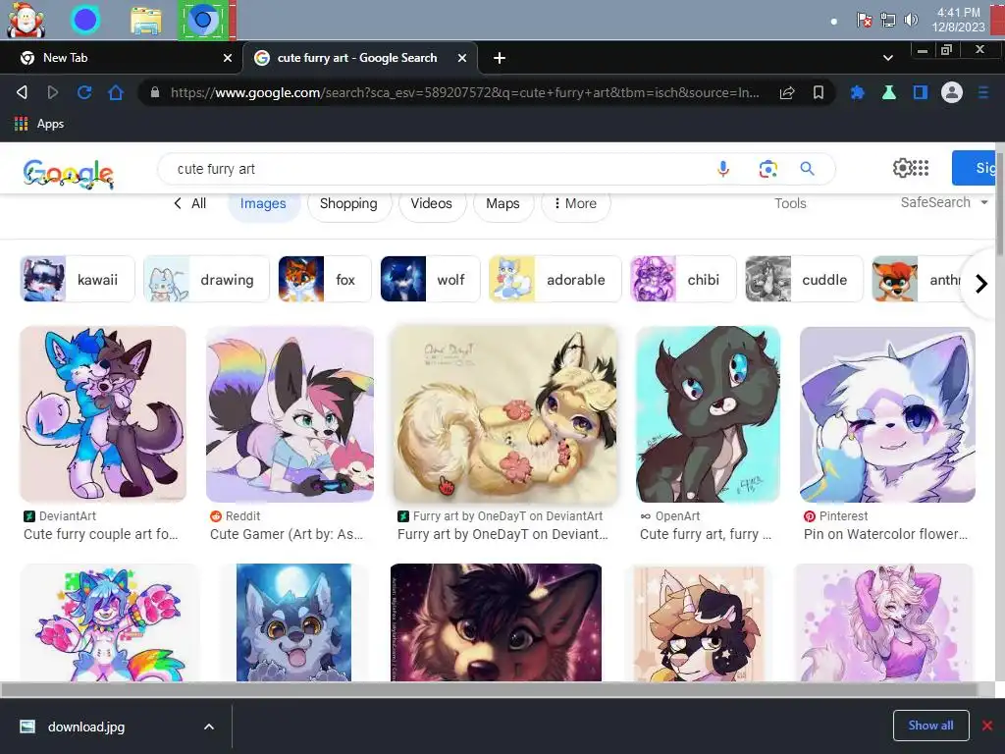Open the DeviantArt furry couple thumbnail
Image resolution: width=1005 pixels, height=754 pixels.
coord(103,413)
